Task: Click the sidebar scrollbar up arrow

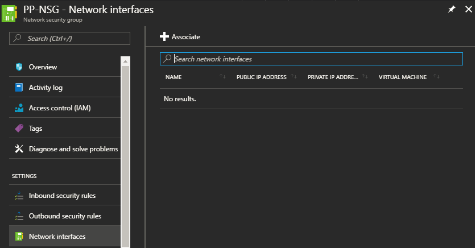Action: pyautogui.click(x=125, y=61)
